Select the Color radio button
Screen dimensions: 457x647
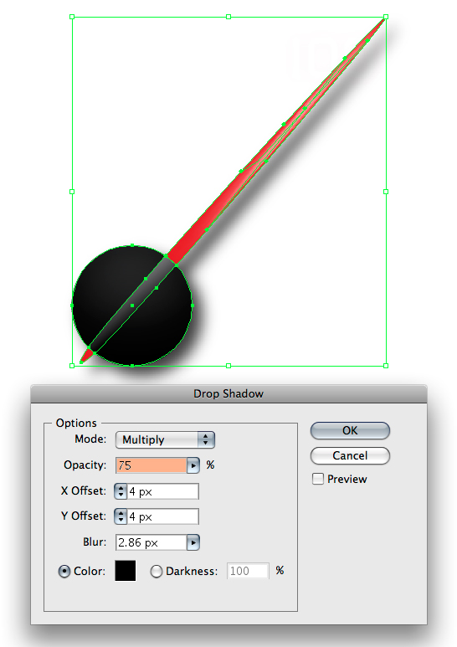[64, 571]
